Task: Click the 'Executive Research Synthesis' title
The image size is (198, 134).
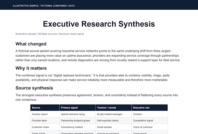Action: [99, 24]
